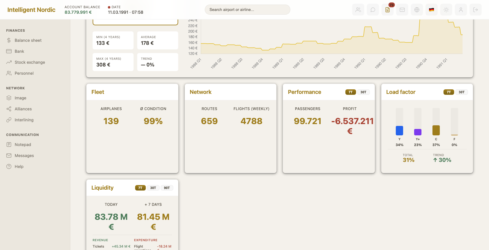Click profit value -6.537.211 €
The width and height of the screenshot is (489, 250).
(x=352, y=126)
